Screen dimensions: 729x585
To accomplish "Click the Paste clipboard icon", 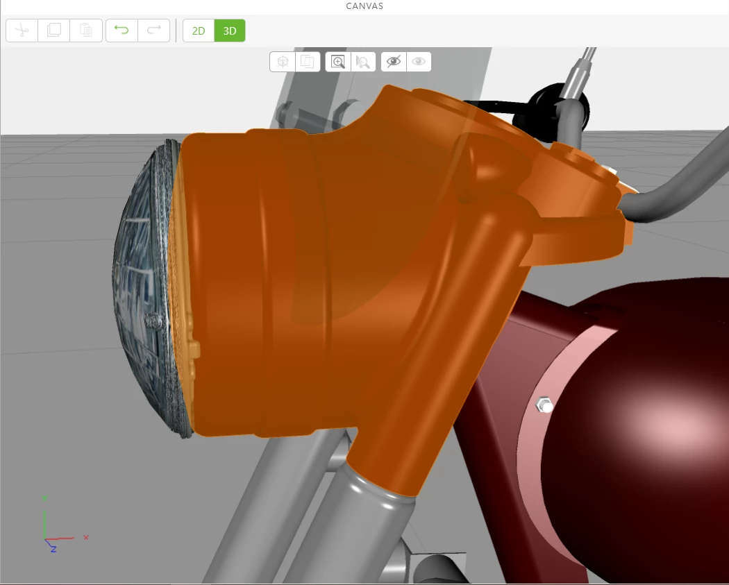I will 86,31.
